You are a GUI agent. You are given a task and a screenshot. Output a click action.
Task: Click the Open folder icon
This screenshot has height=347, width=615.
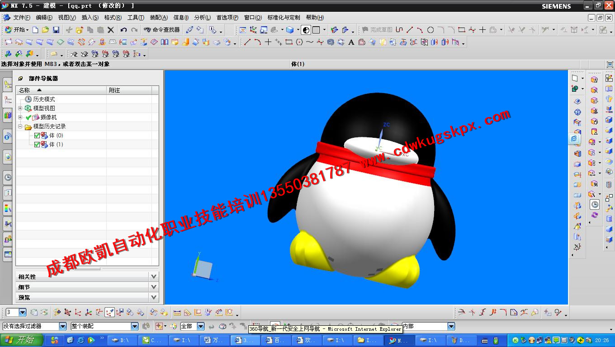tap(45, 30)
